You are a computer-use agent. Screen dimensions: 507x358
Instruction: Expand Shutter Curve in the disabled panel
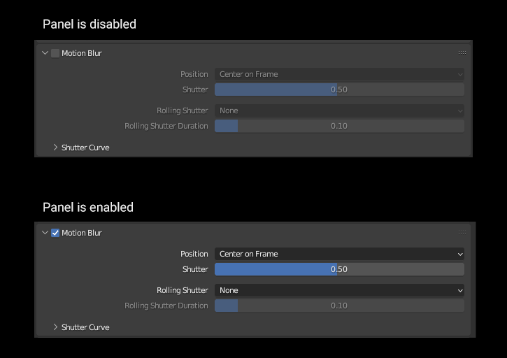(56, 148)
